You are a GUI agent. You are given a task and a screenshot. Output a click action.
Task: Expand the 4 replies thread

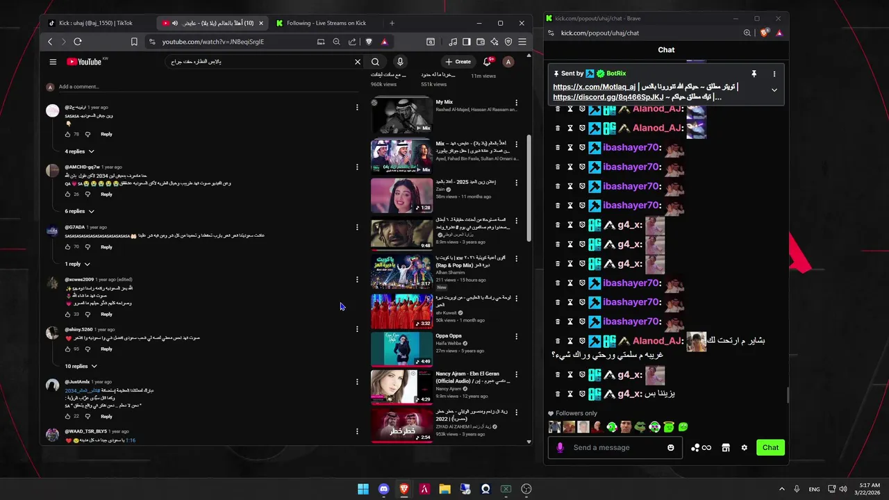[79, 151]
